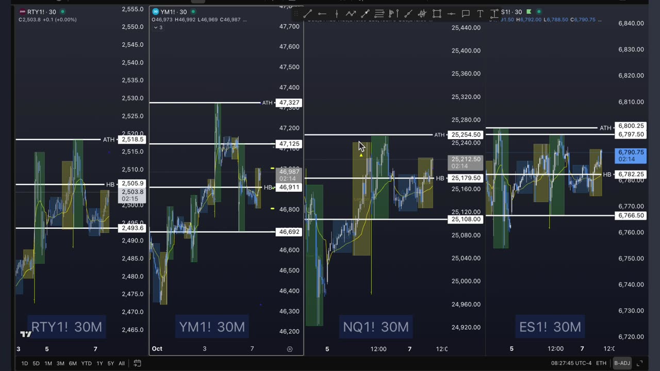The image size is (660, 371).
Task: Toggle fullscreen chart mode icon
Action: coord(640,363)
